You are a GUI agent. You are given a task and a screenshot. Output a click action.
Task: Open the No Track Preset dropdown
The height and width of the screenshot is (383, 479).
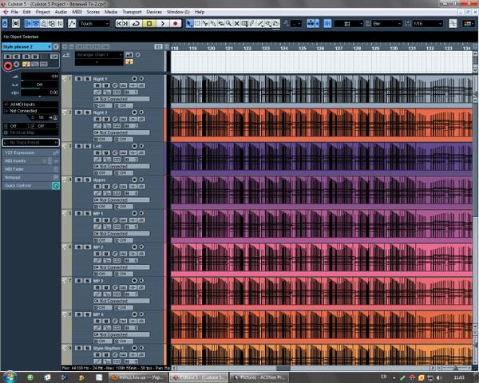click(x=30, y=142)
